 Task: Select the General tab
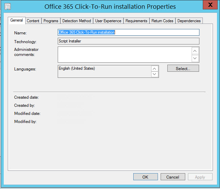click(17, 21)
